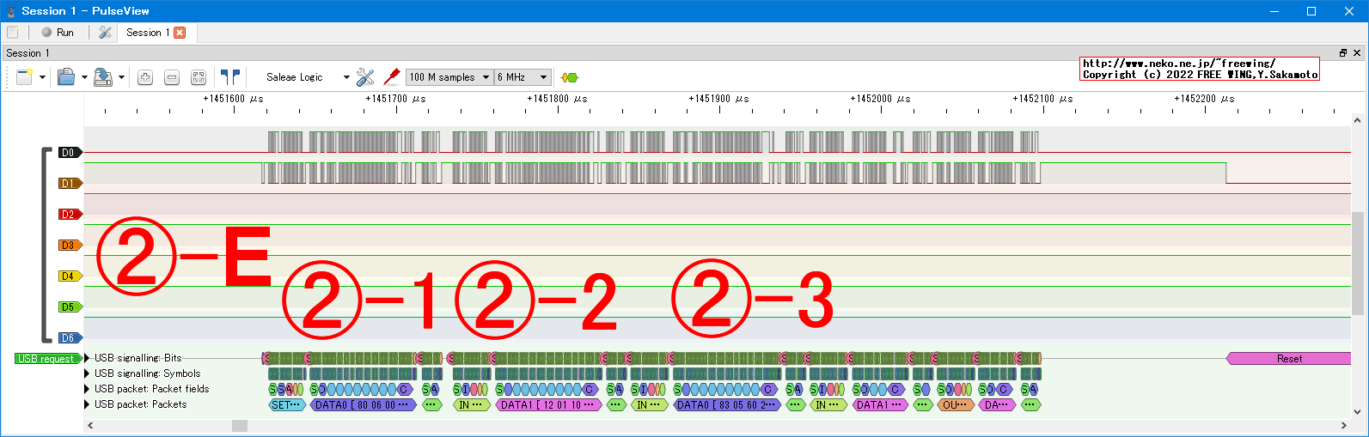Click the Reset annotation in the decoder
This screenshot has height=437, width=1369.
coord(1288,359)
